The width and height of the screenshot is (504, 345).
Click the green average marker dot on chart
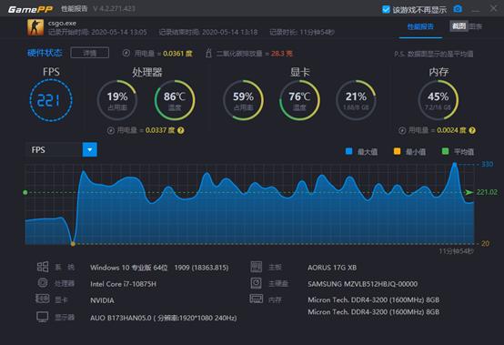(25, 193)
